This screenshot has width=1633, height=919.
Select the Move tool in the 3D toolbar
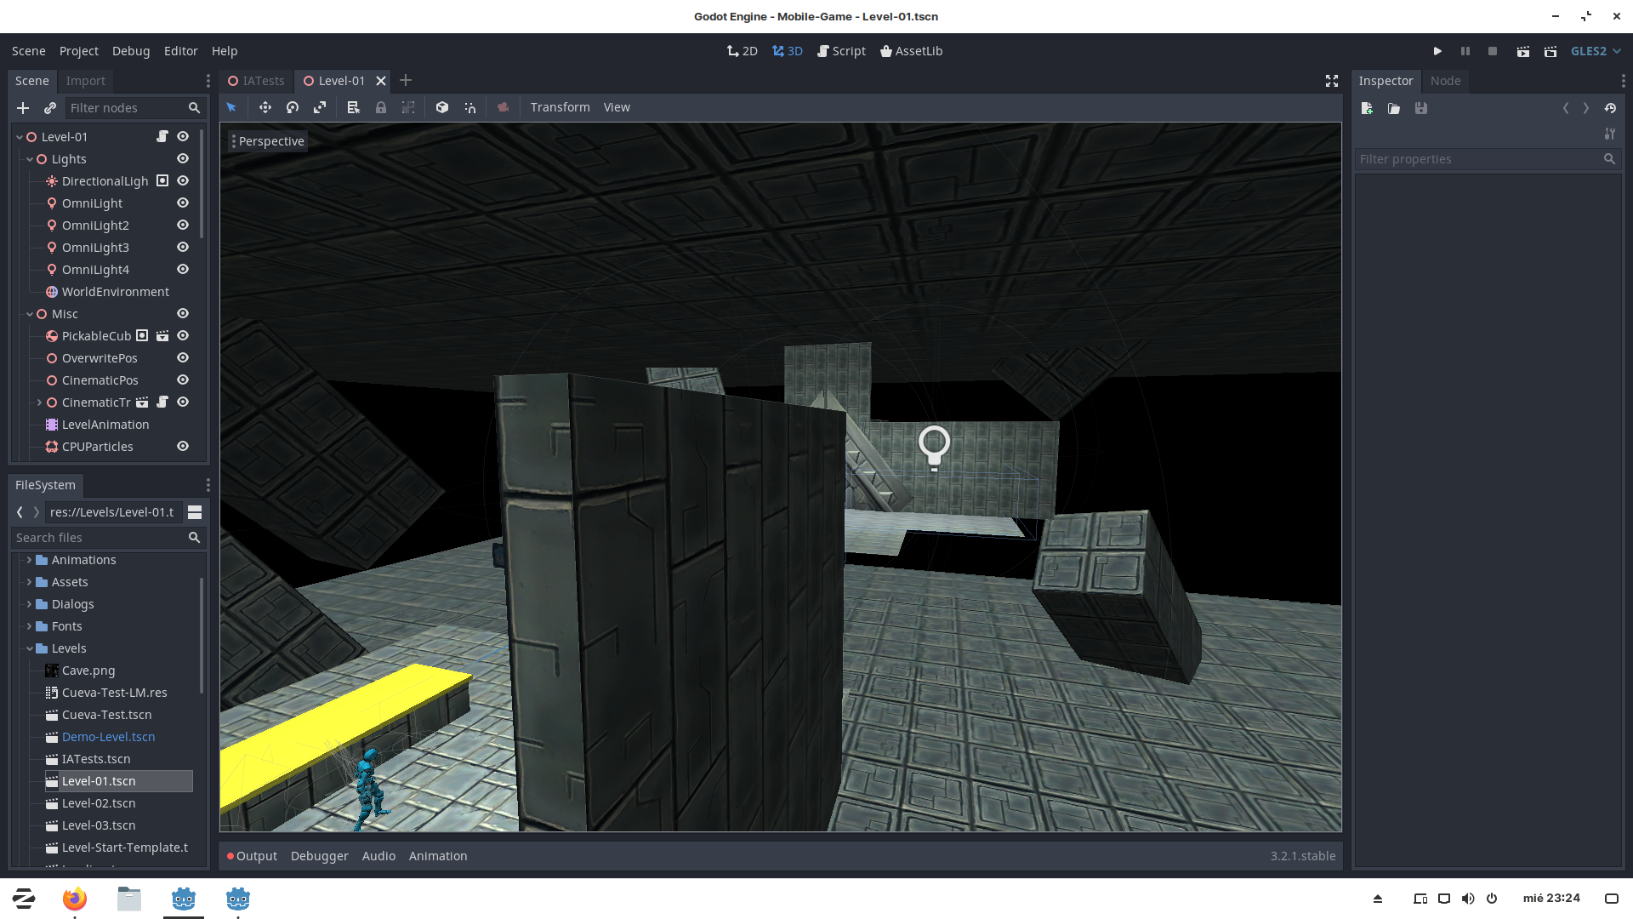click(x=265, y=107)
